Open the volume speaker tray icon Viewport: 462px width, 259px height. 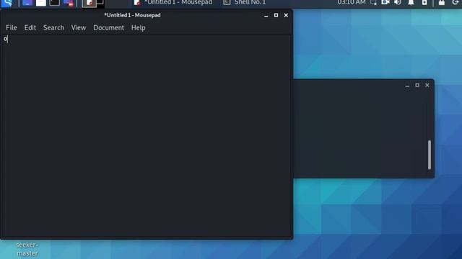click(x=398, y=3)
